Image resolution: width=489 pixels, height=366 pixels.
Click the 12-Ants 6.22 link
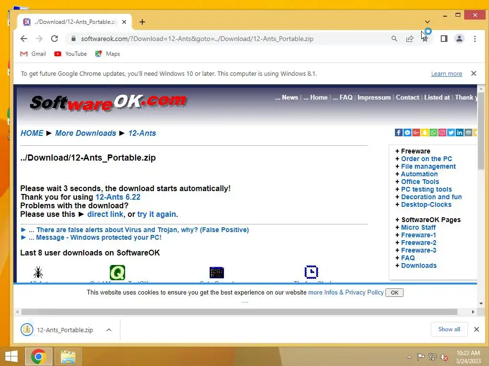click(x=117, y=197)
